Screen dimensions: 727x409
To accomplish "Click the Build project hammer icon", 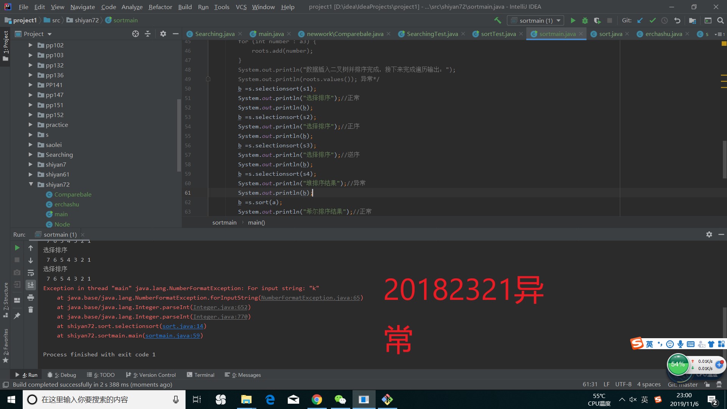I will pos(498,20).
